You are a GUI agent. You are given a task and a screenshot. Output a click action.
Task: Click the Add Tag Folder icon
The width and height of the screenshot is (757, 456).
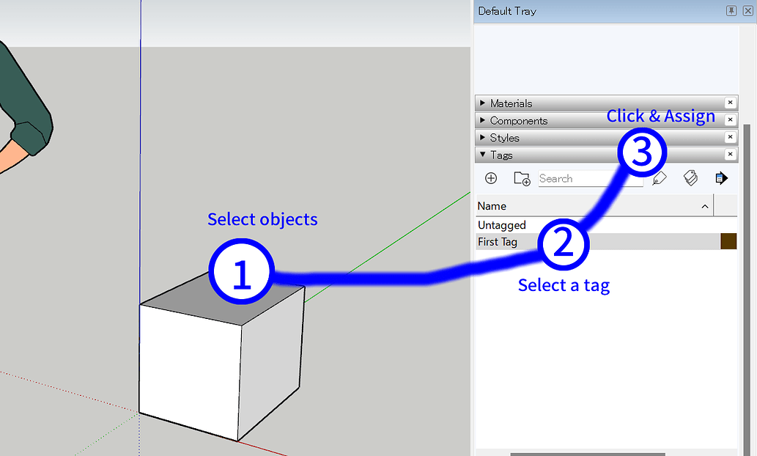(x=522, y=178)
